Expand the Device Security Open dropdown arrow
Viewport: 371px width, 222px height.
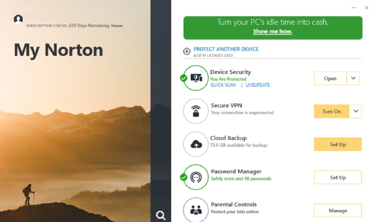(x=353, y=78)
